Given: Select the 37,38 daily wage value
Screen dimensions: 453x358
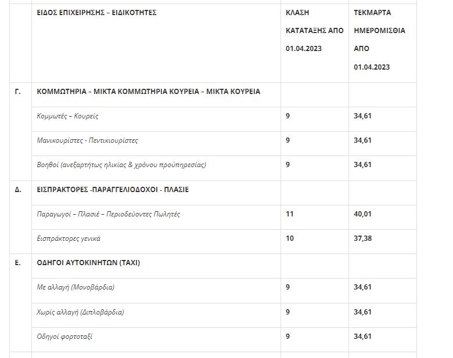Looking at the screenshot, I should [362, 238].
